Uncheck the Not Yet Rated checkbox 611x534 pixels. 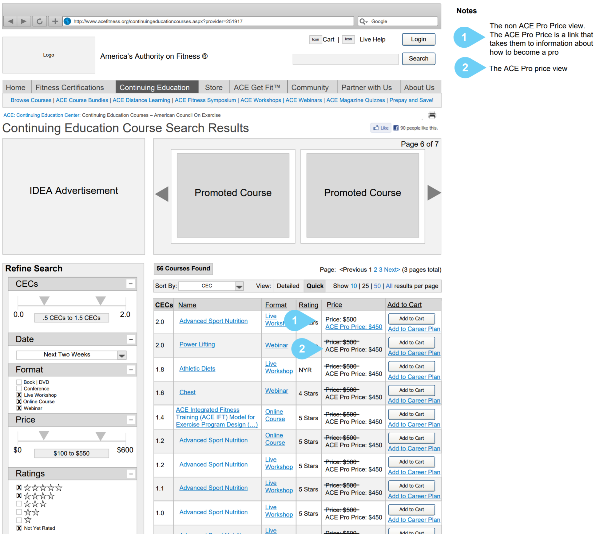(19, 528)
